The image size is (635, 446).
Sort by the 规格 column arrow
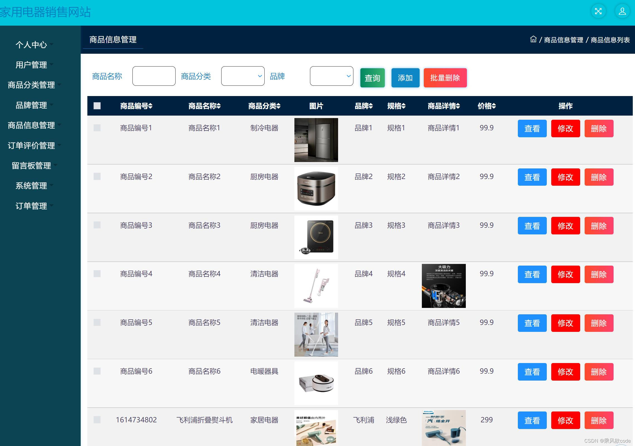click(x=404, y=106)
